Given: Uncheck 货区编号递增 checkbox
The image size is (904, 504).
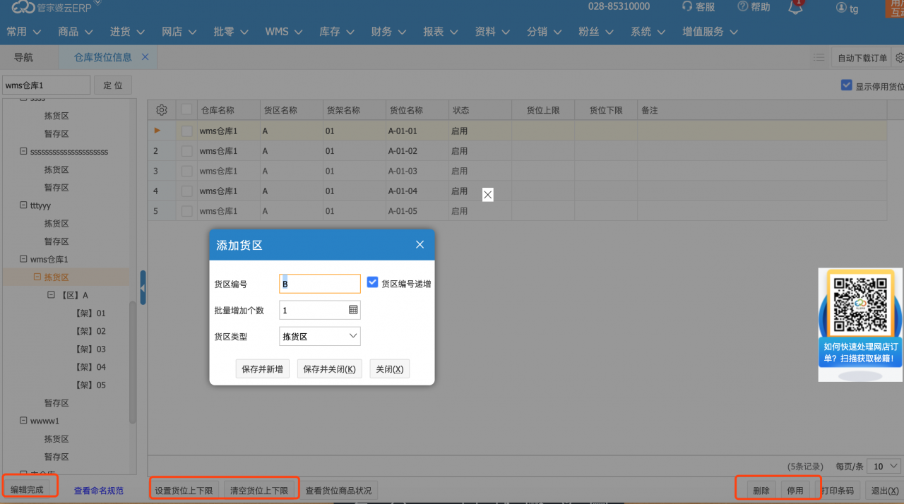Looking at the screenshot, I should (373, 282).
